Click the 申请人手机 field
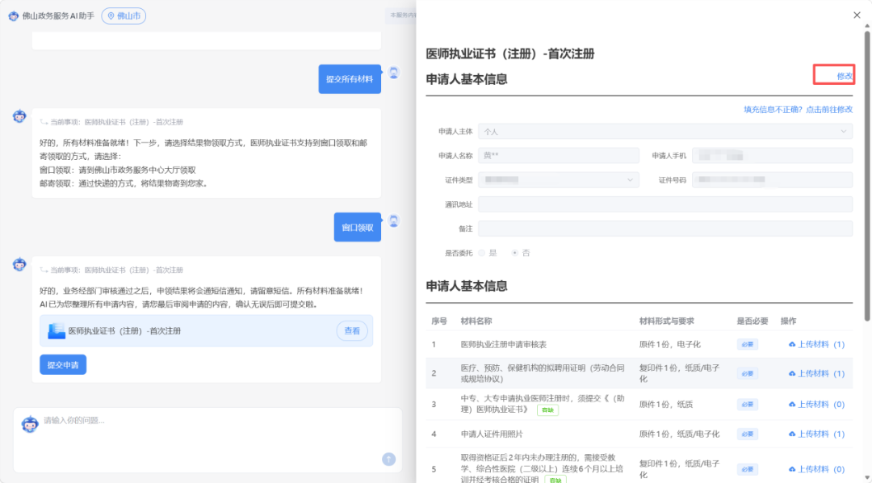Image resolution: width=872 pixels, height=483 pixels. point(772,155)
